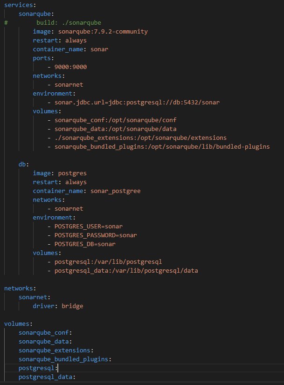
Task: Click the 'sonarqube_bundled_plugins:' volume declaration
Action: tap(65, 359)
